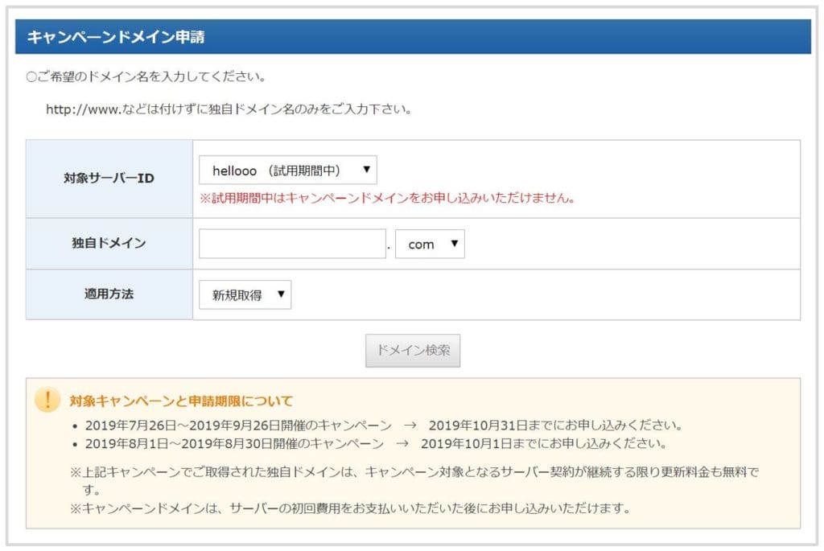Click the 対象サーバーID row label
This screenshot has width=824, height=551.
[x=109, y=178]
